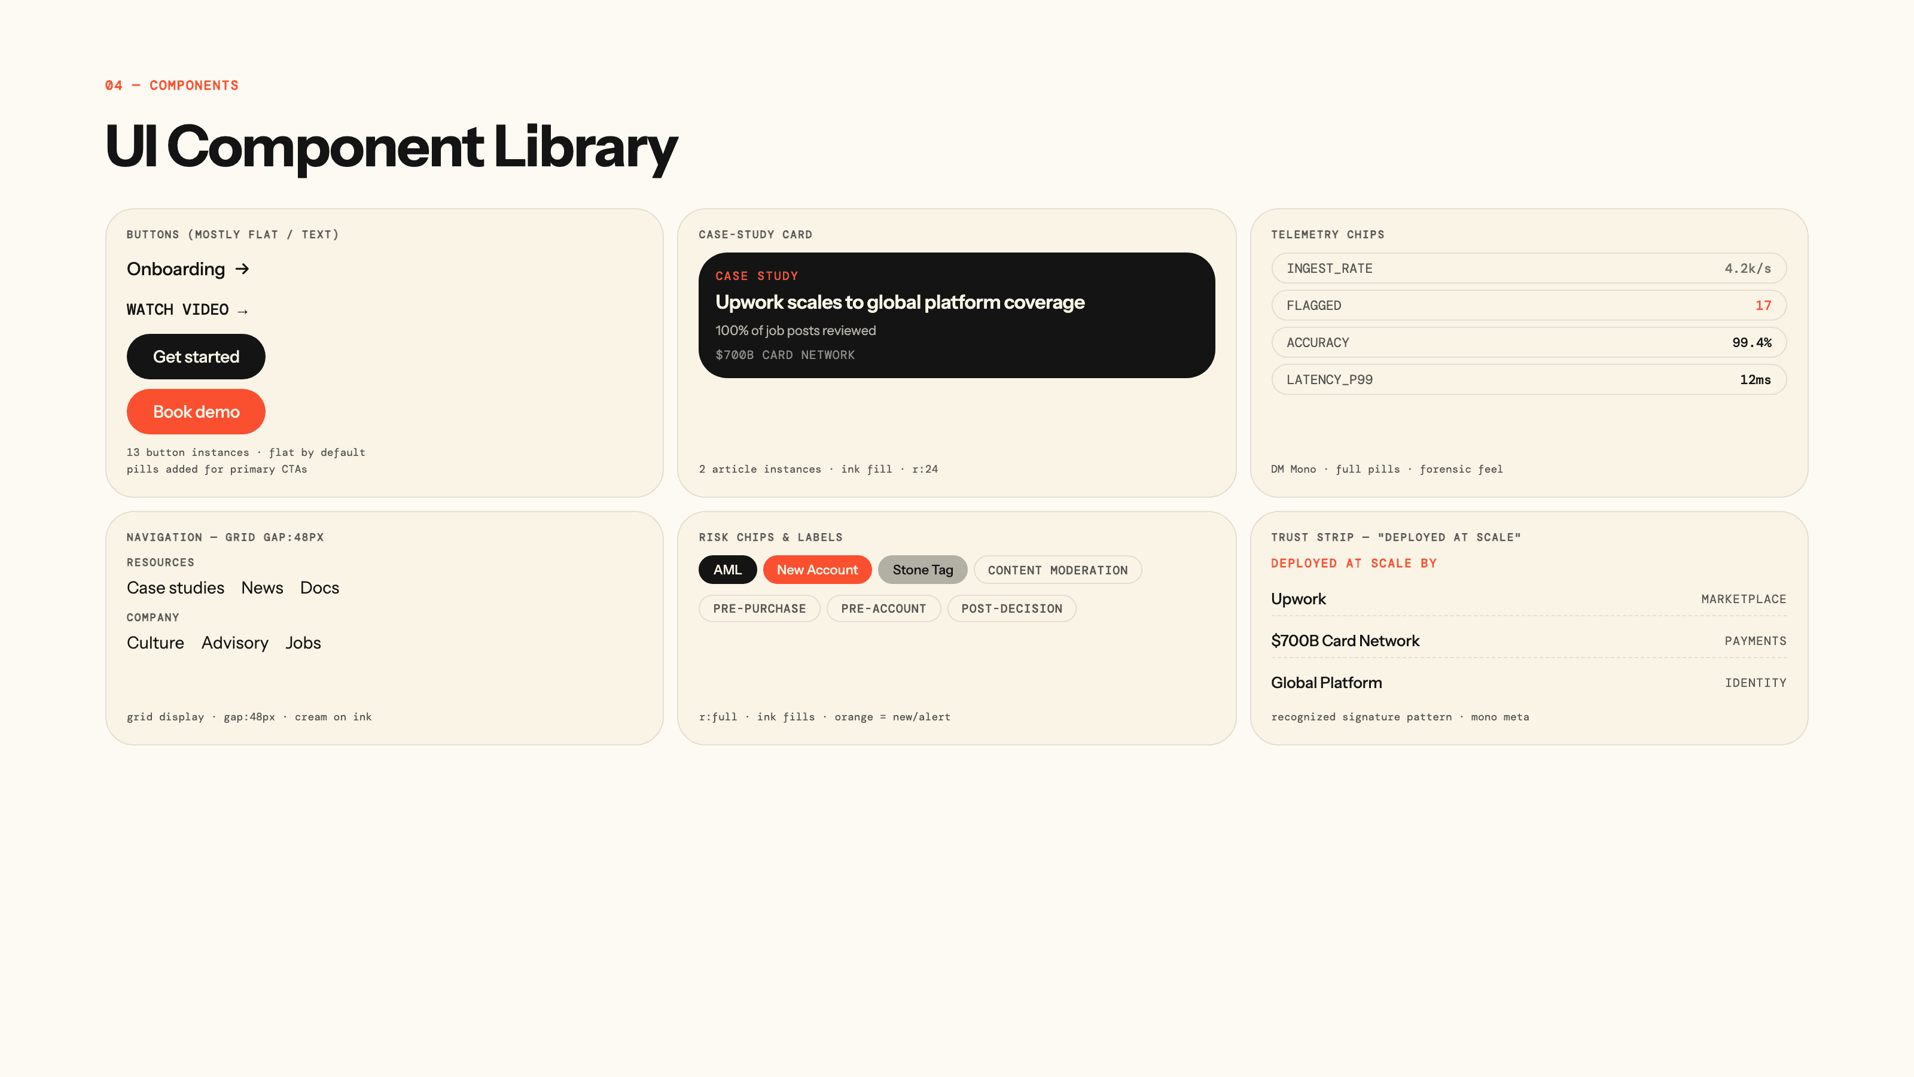Viewport: 1914px width, 1077px height.
Task: Click the DM Mono full pills note
Action: point(1386,469)
